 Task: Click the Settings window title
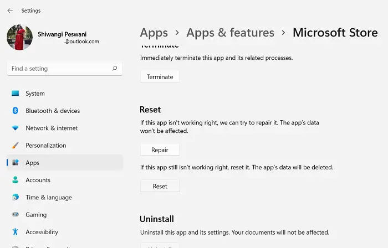tap(31, 11)
